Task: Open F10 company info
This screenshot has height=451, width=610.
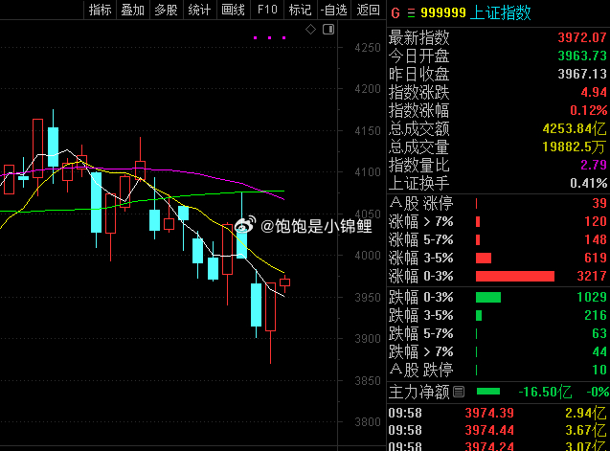Action: (x=267, y=10)
